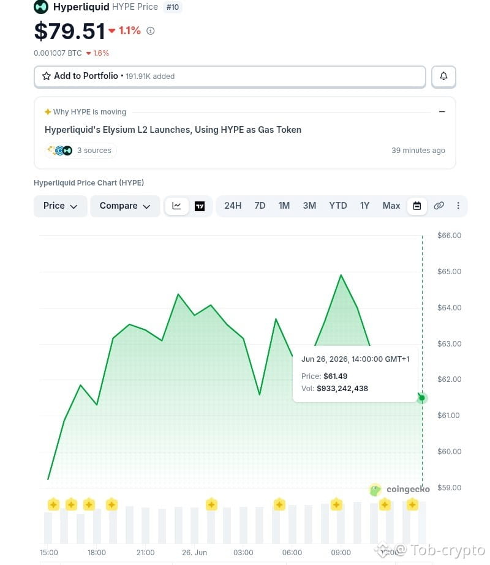Select the 1M time range
Screen dimensions: 490x565
click(284, 206)
